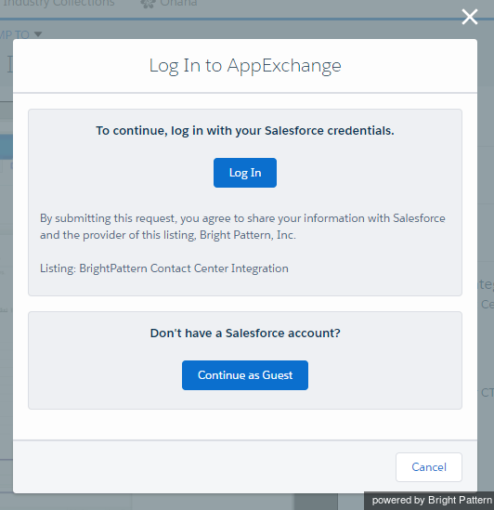Click the Salesforce credentials instruction text
Image resolution: width=494 pixels, height=510 pixels.
tap(245, 130)
